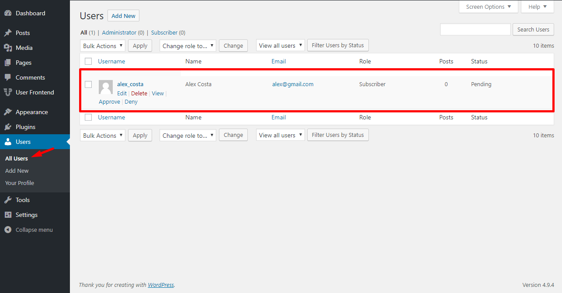Open the Appearance menu item
Image resolution: width=562 pixels, height=293 pixels.
coord(35,112)
